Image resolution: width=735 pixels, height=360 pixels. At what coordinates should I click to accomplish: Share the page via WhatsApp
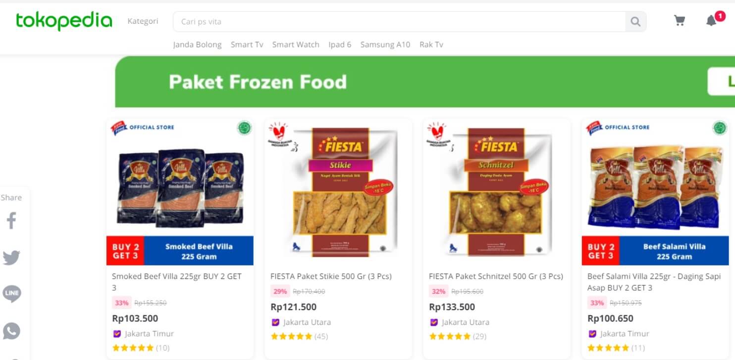[x=11, y=331]
